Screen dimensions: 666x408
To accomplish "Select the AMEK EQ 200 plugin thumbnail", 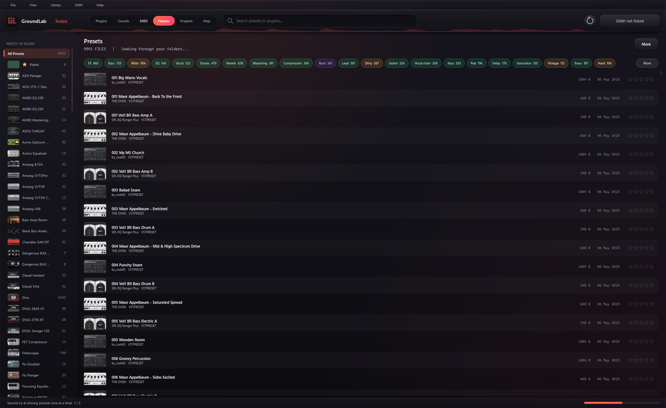I will click(x=14, y=98).
